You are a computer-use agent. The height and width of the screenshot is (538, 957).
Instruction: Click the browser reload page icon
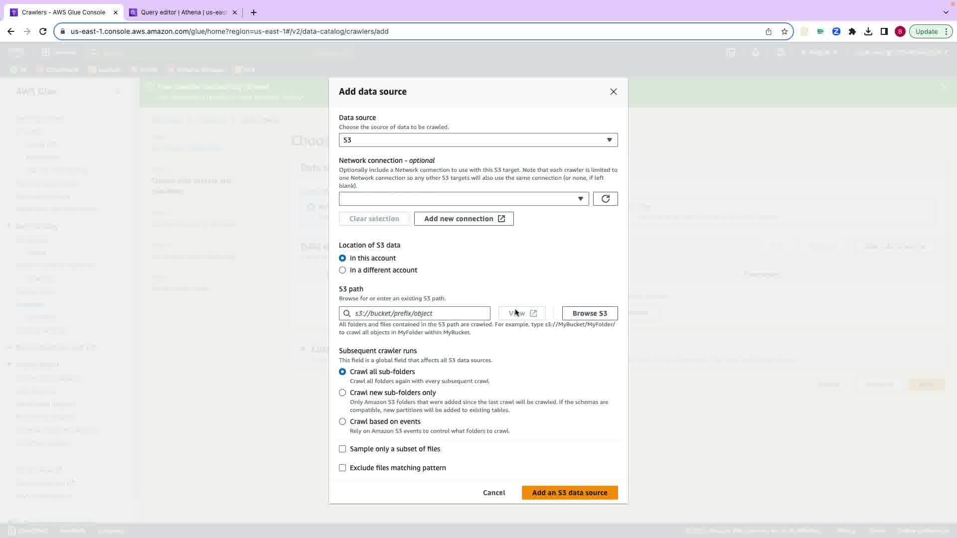click(x=43, y=31)
